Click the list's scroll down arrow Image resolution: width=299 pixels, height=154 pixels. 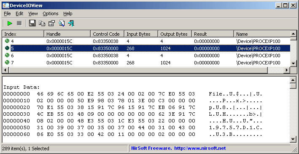click(293, 64)
